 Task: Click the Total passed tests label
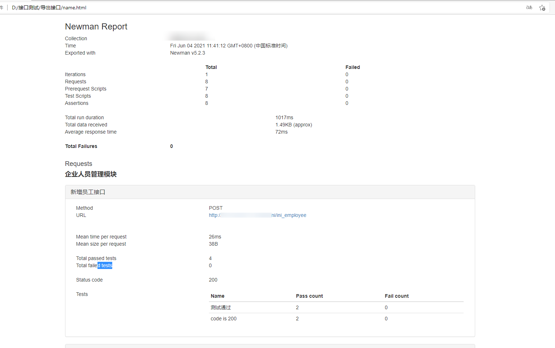[96, 258]
